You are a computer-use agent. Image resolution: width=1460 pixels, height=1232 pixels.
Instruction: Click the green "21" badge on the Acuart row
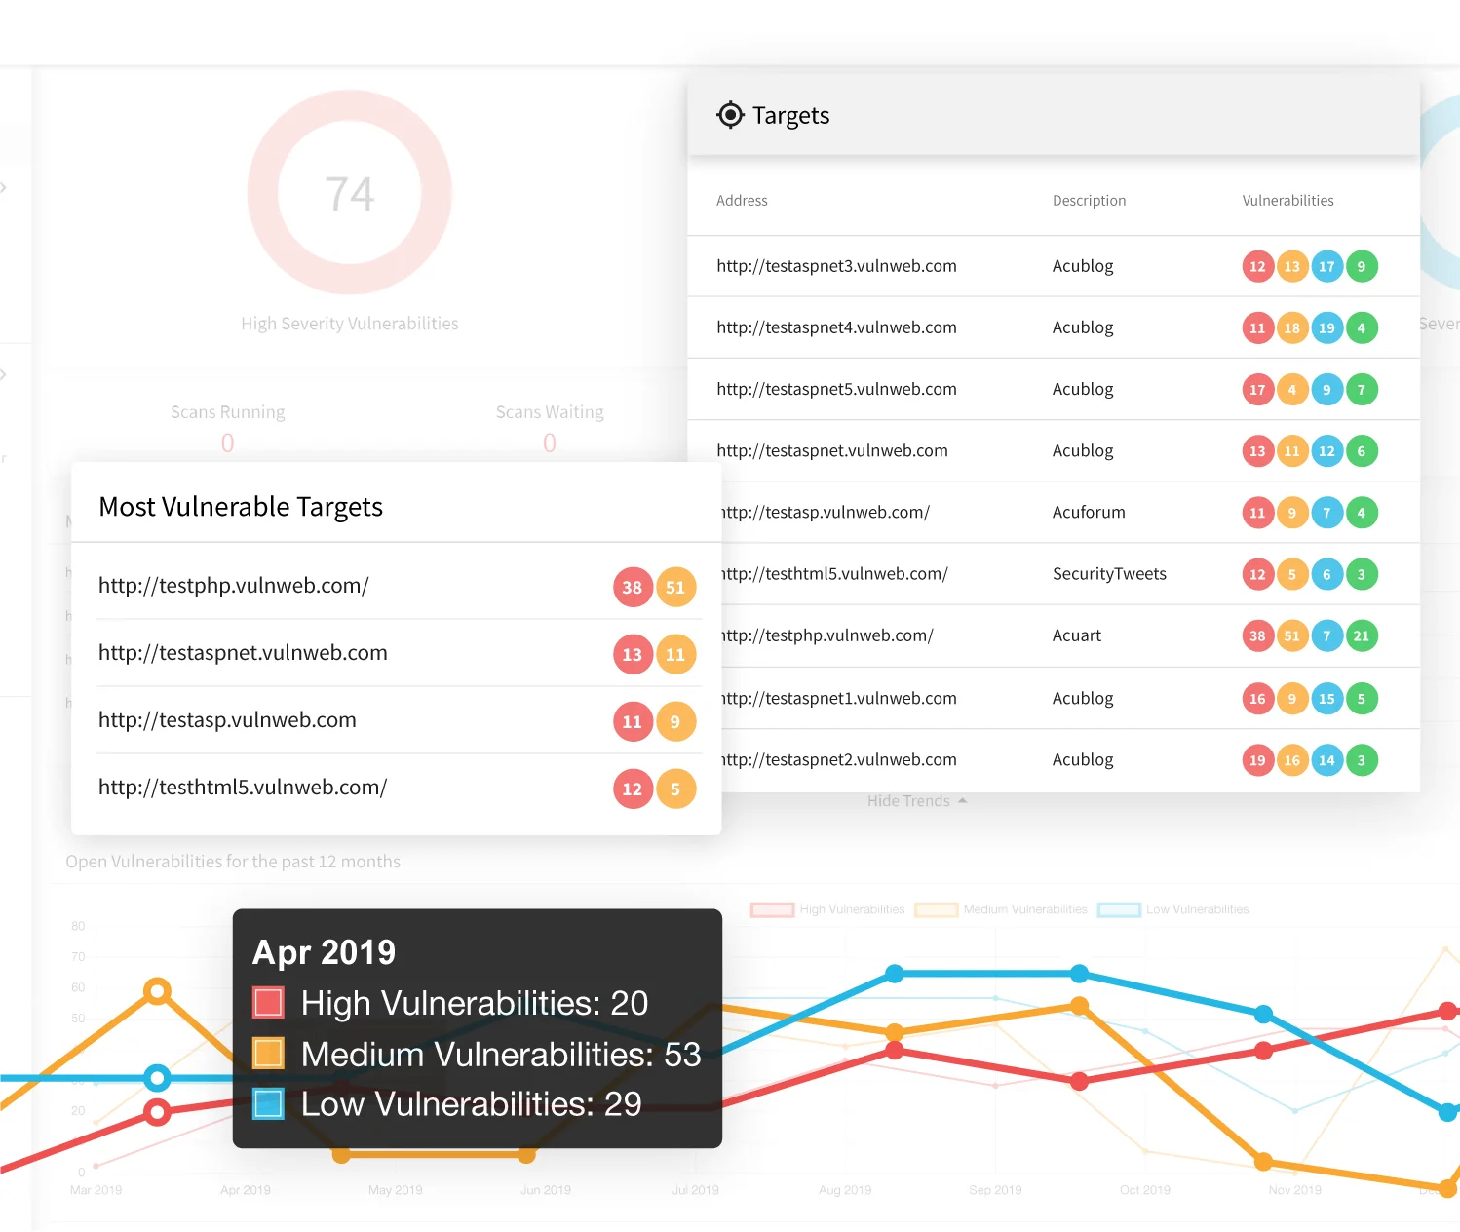pos(1362,635)
